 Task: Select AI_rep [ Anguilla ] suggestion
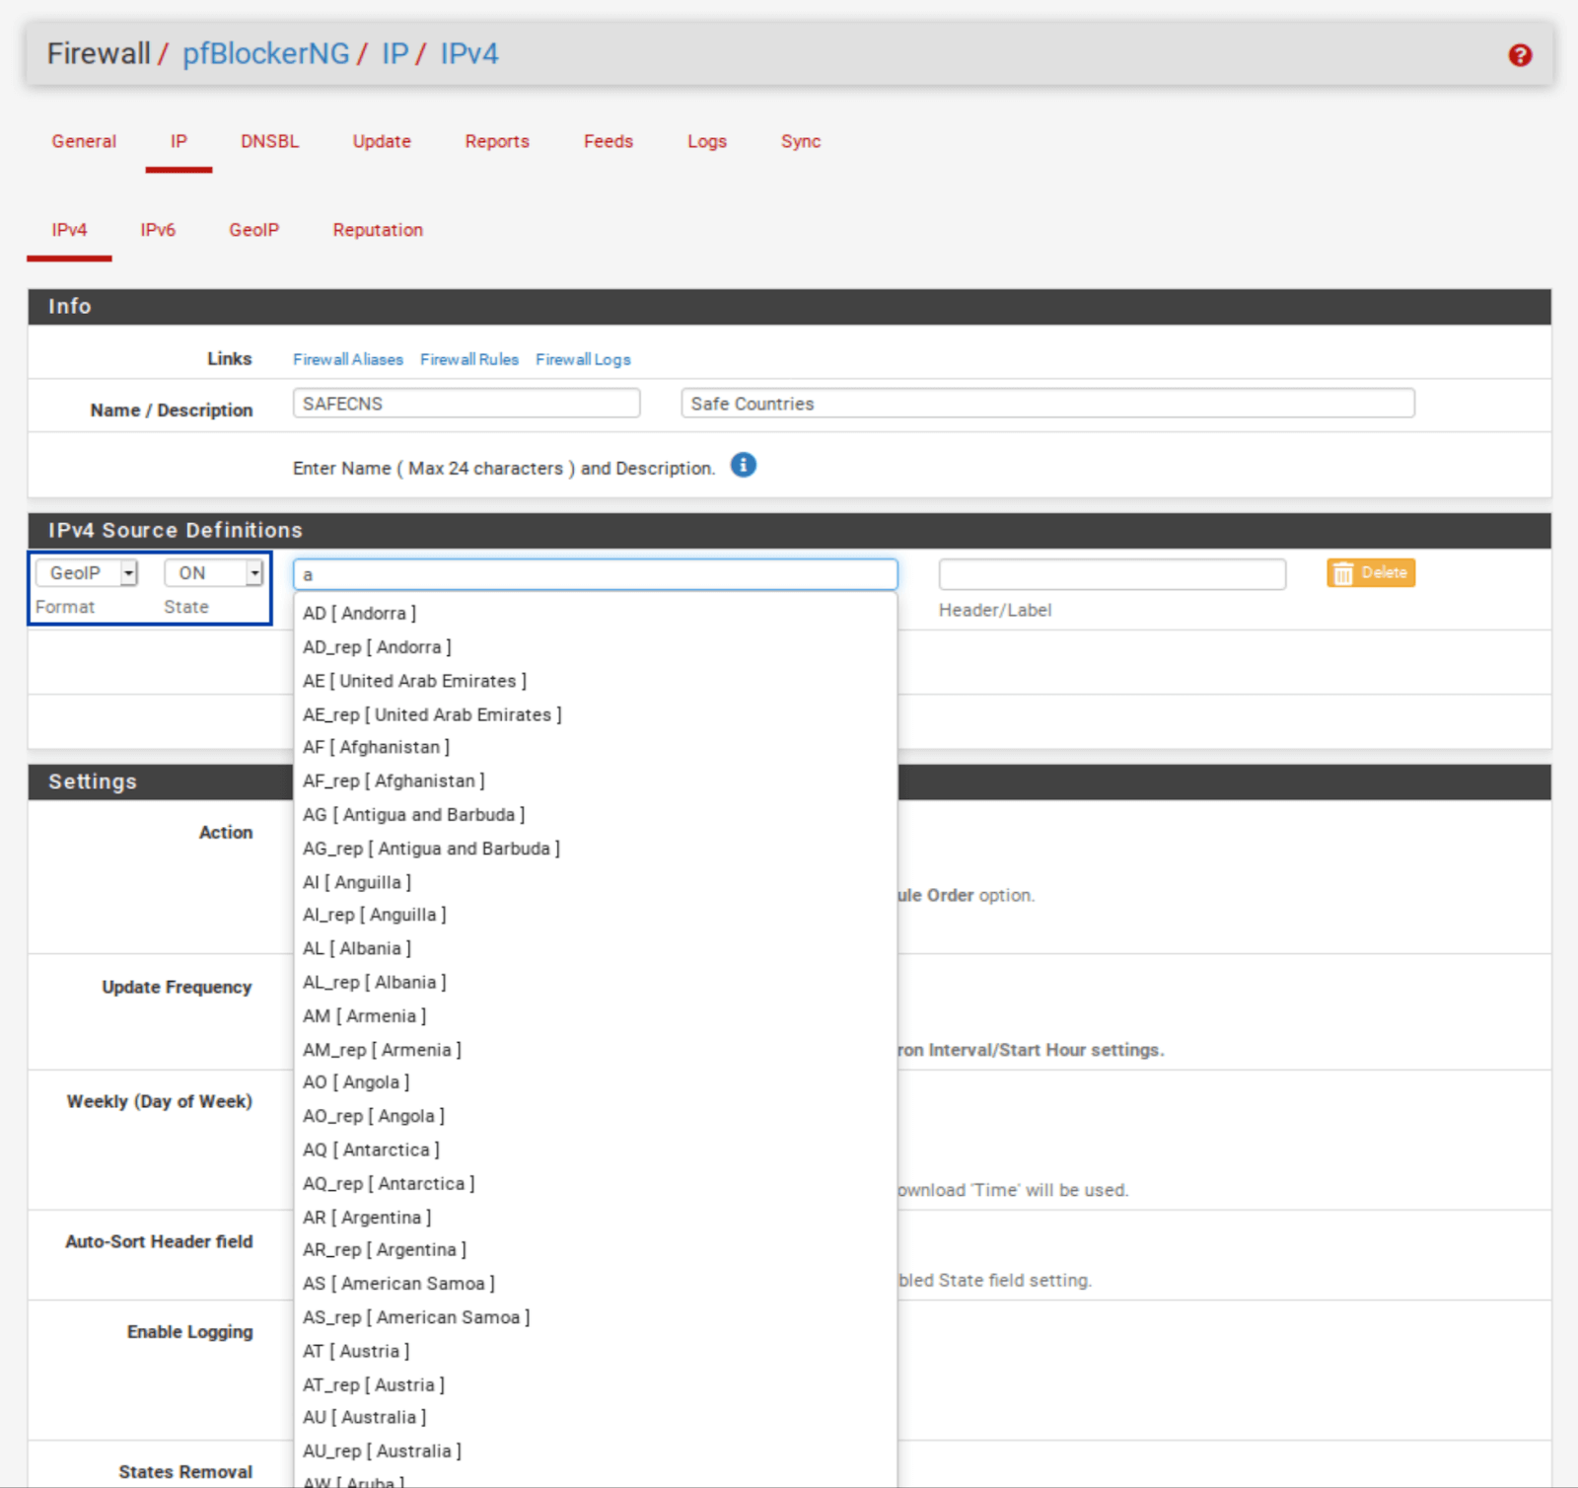click(x=596, y=916)
